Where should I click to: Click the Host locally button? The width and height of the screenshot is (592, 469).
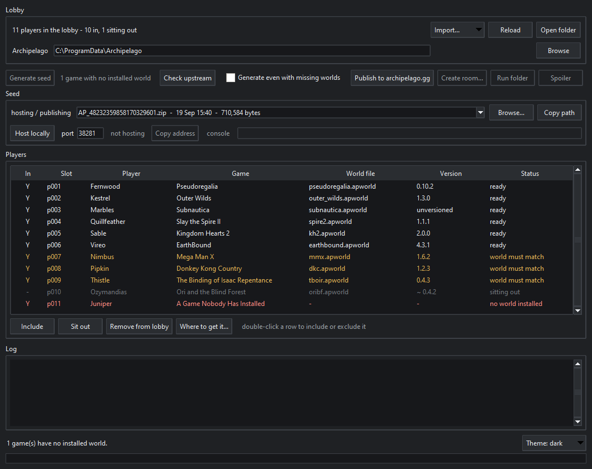32,133
